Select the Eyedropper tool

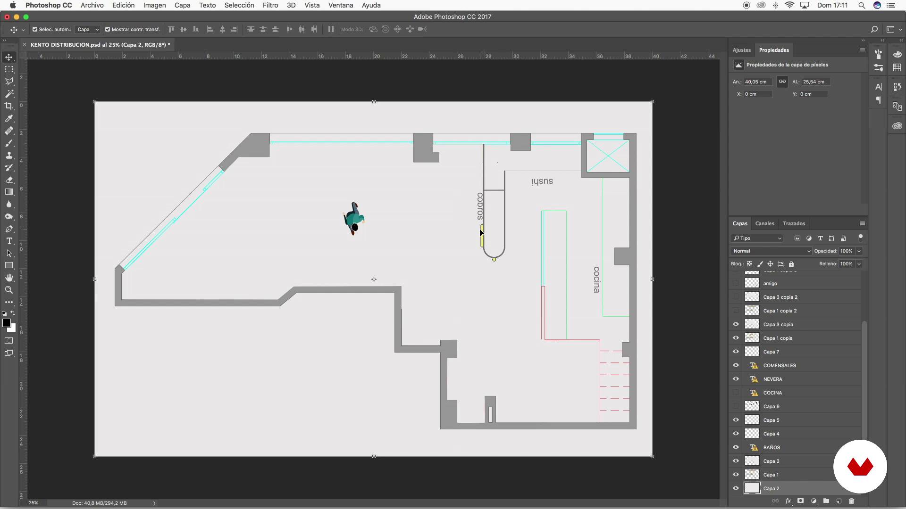[9, 118]
